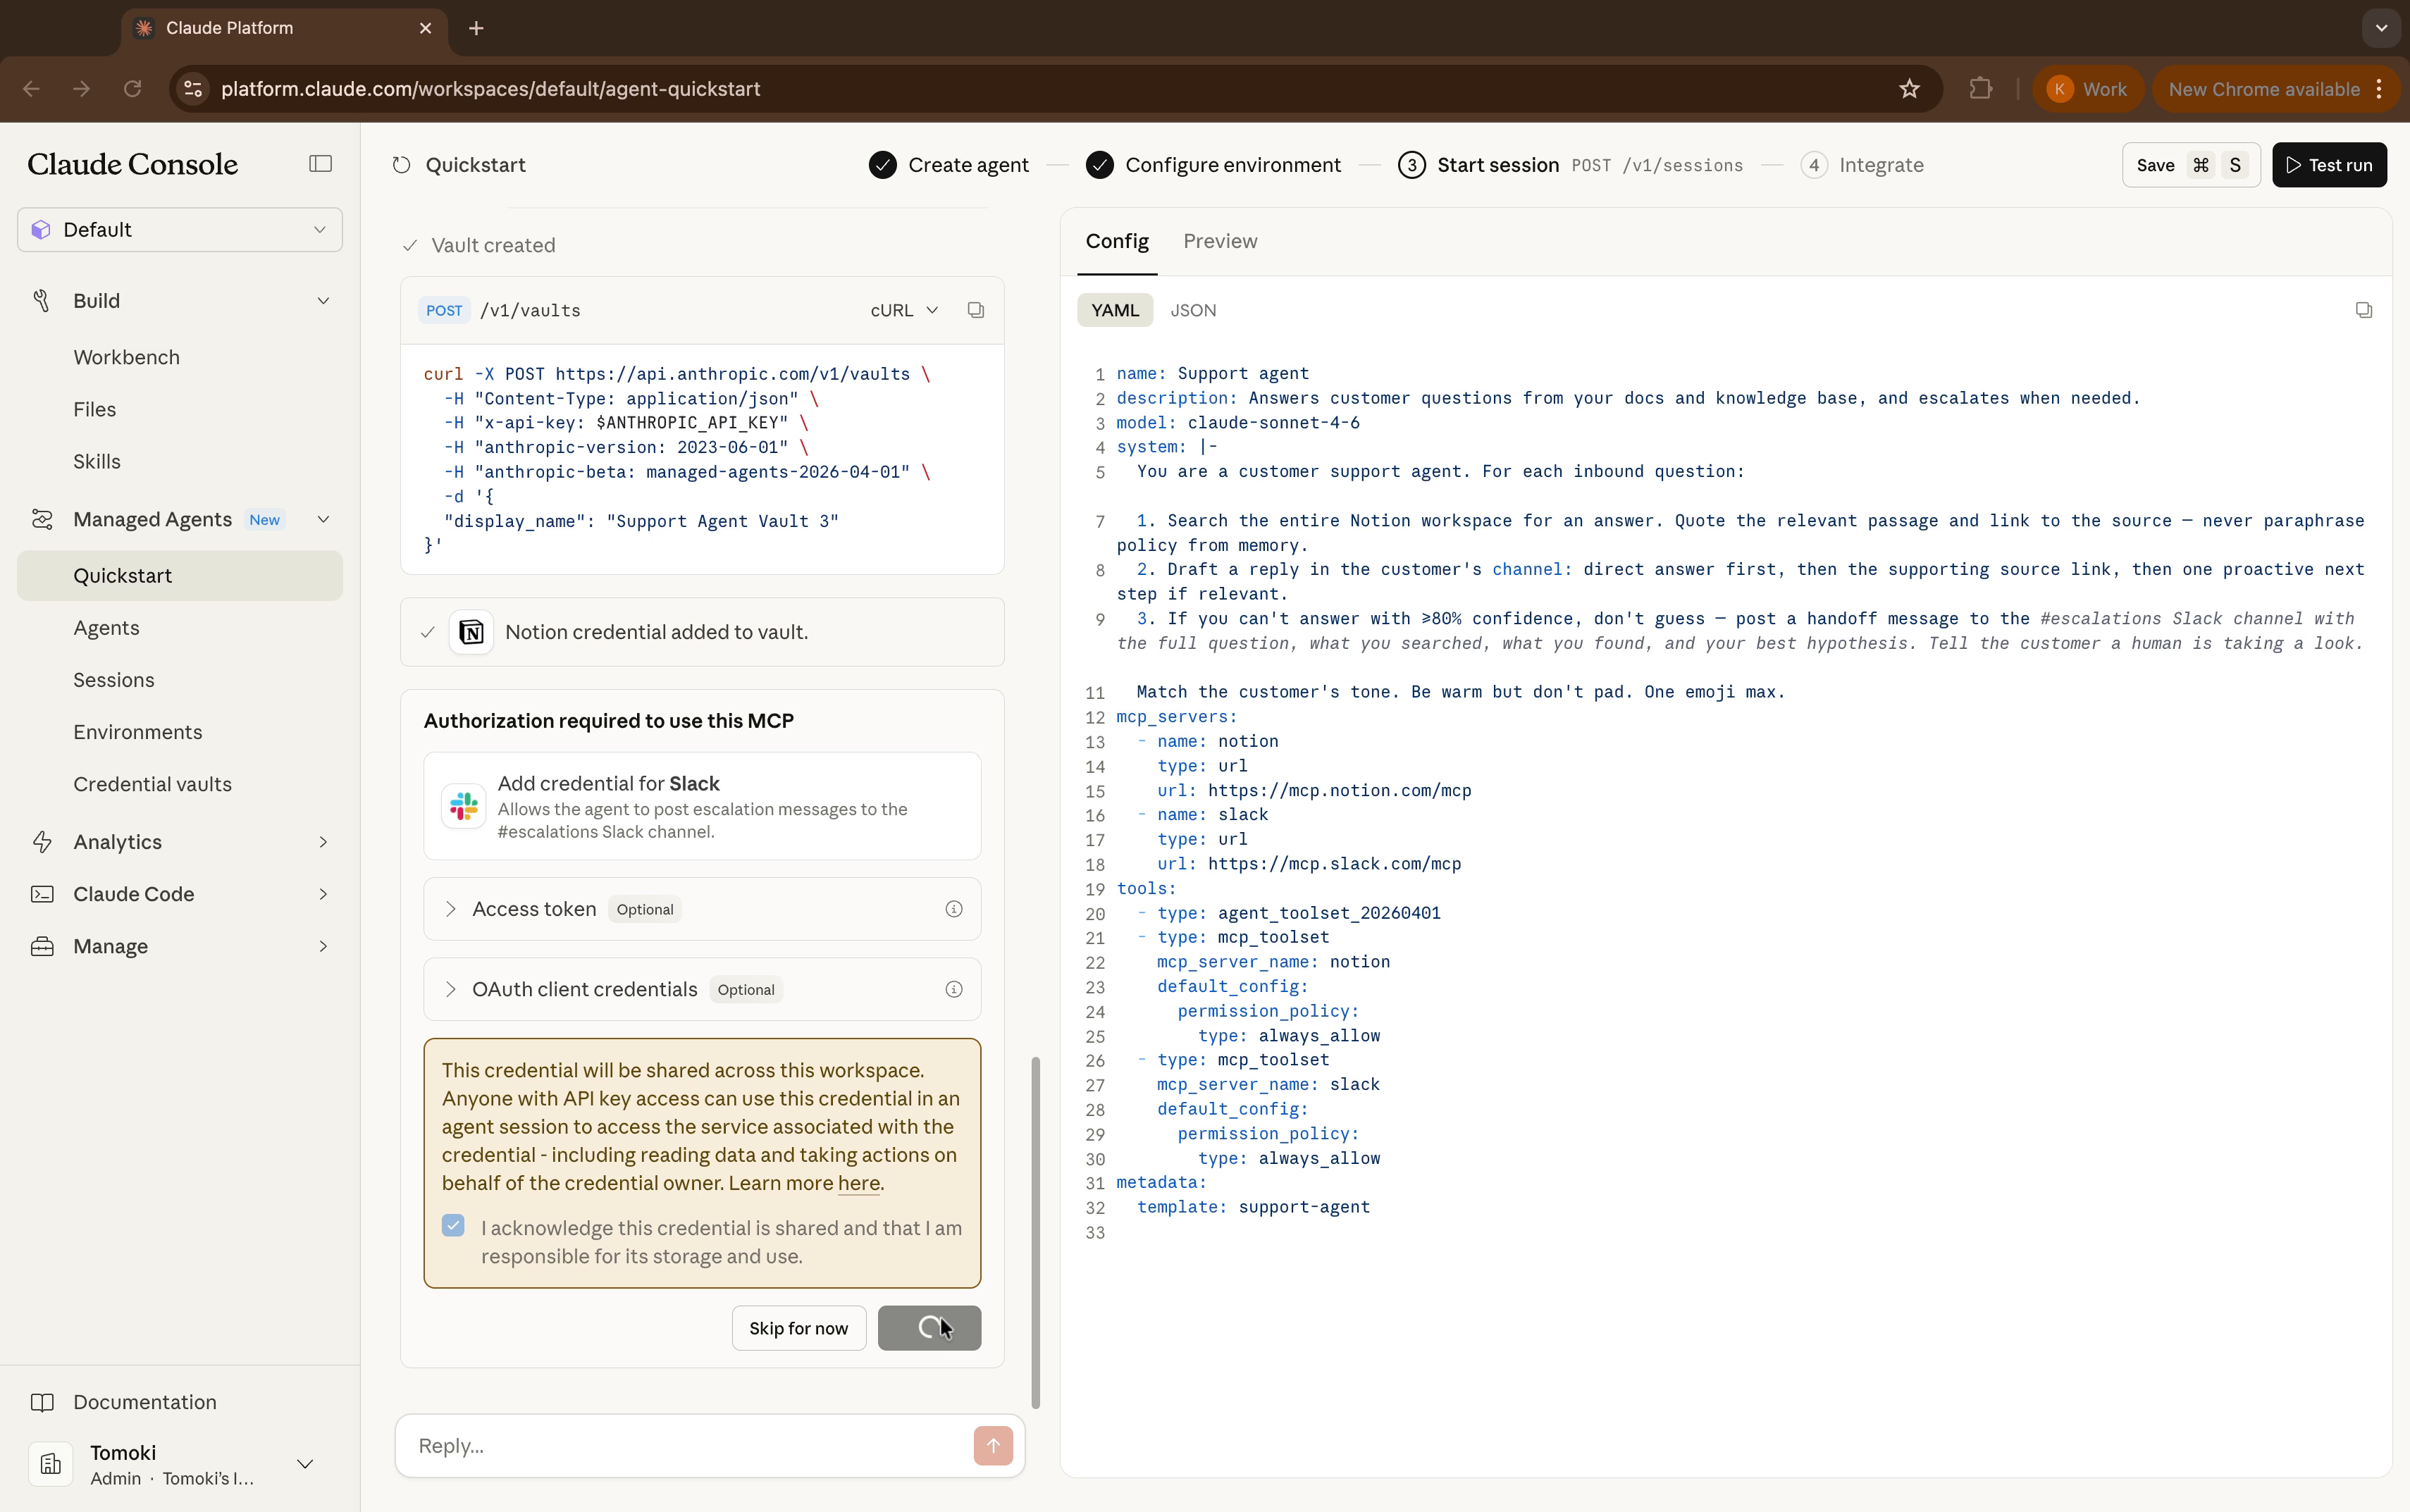Screen dimensions: 2410x1512
Task: Click the Notion logo icon
Action: coord(471,632)
